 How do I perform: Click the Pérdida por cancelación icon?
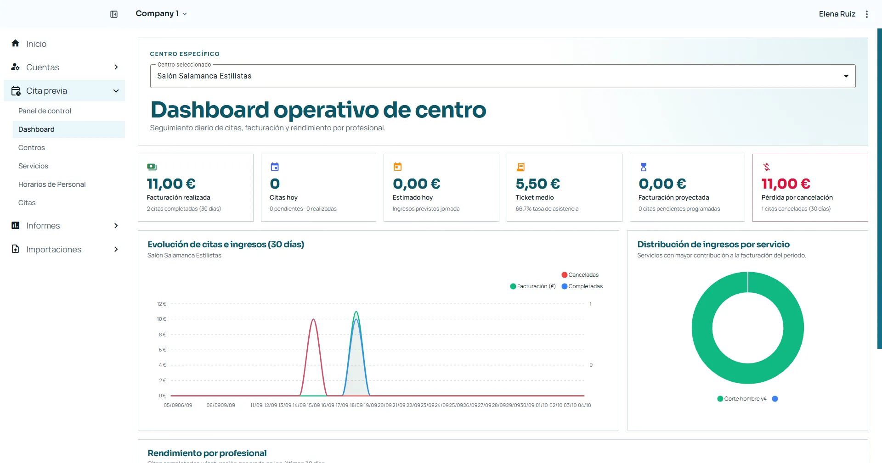point(767,167)
